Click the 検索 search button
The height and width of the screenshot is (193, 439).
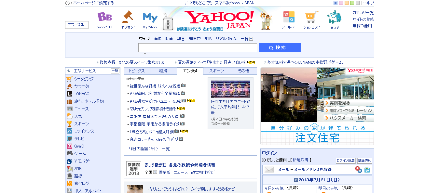point(280,48)
